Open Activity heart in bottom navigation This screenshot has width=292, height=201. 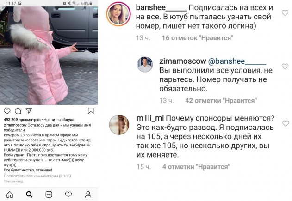click(68, 195)
